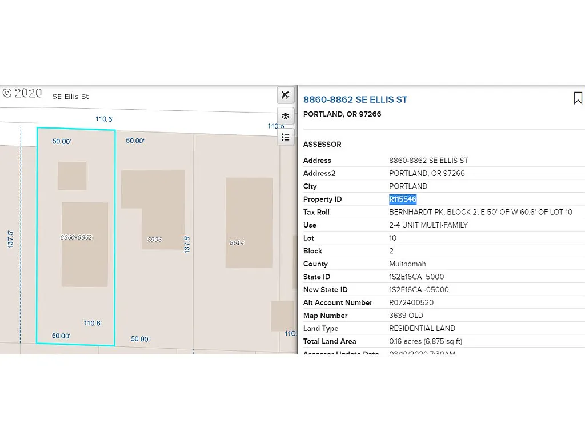Viewport: 585px width, 439px height.
Task: Click the Use value 2-4 UNIT MULTI-FAMILY
Action: (428, 225)
